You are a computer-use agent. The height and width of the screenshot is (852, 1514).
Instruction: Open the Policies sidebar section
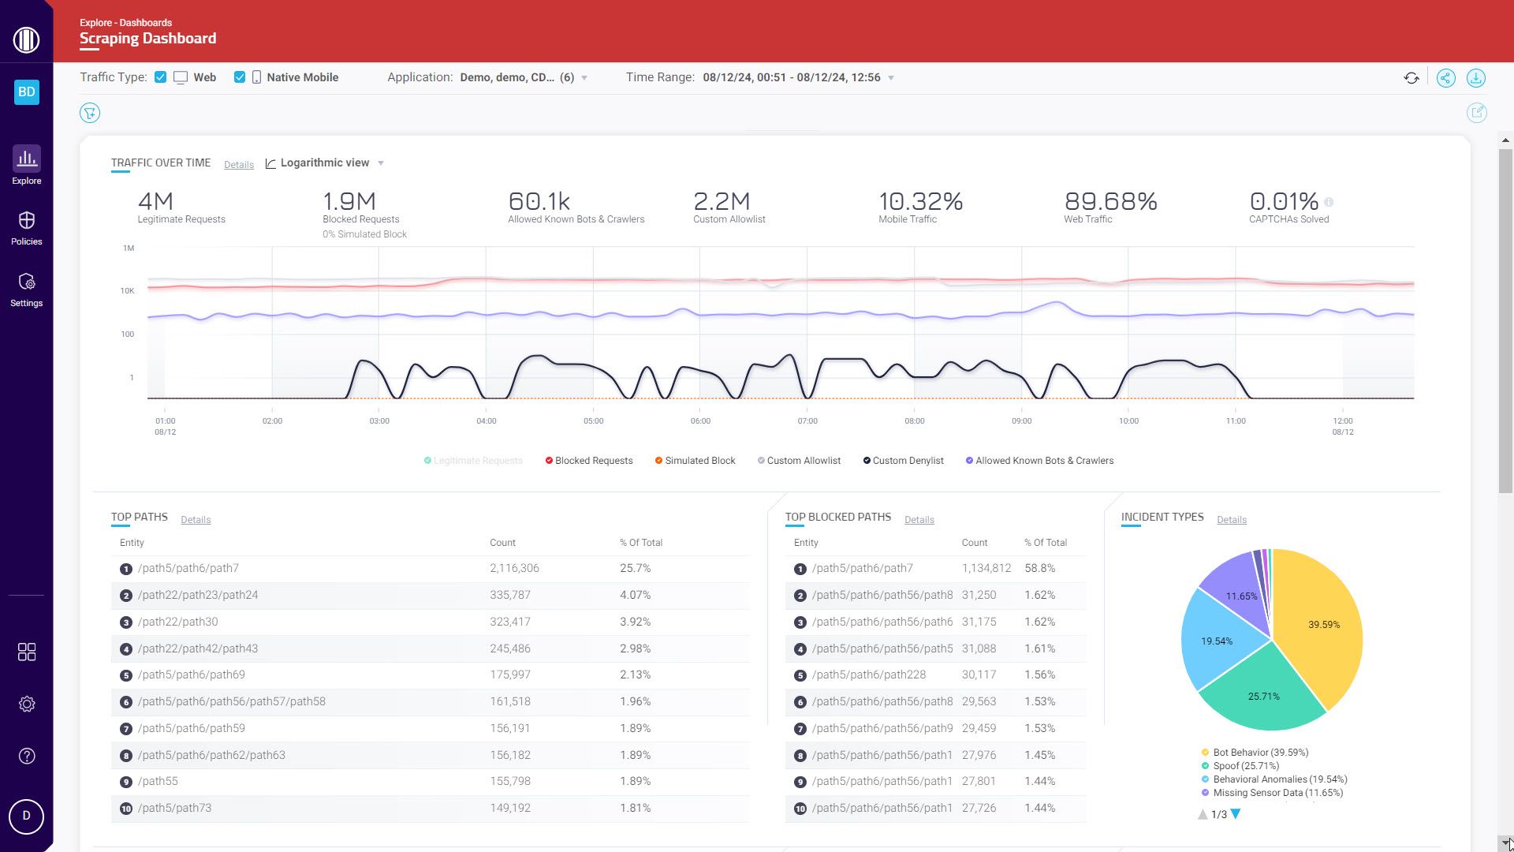(x=26, y=228)
